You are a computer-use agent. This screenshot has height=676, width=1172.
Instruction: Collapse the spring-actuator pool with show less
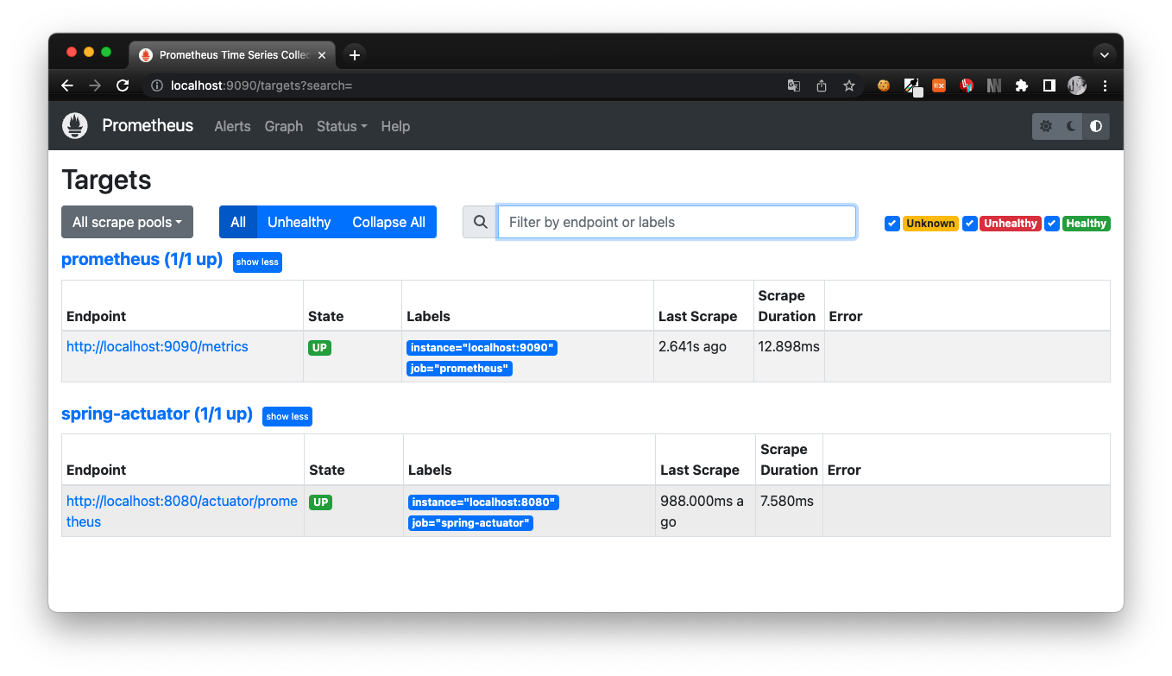point(287,416)
